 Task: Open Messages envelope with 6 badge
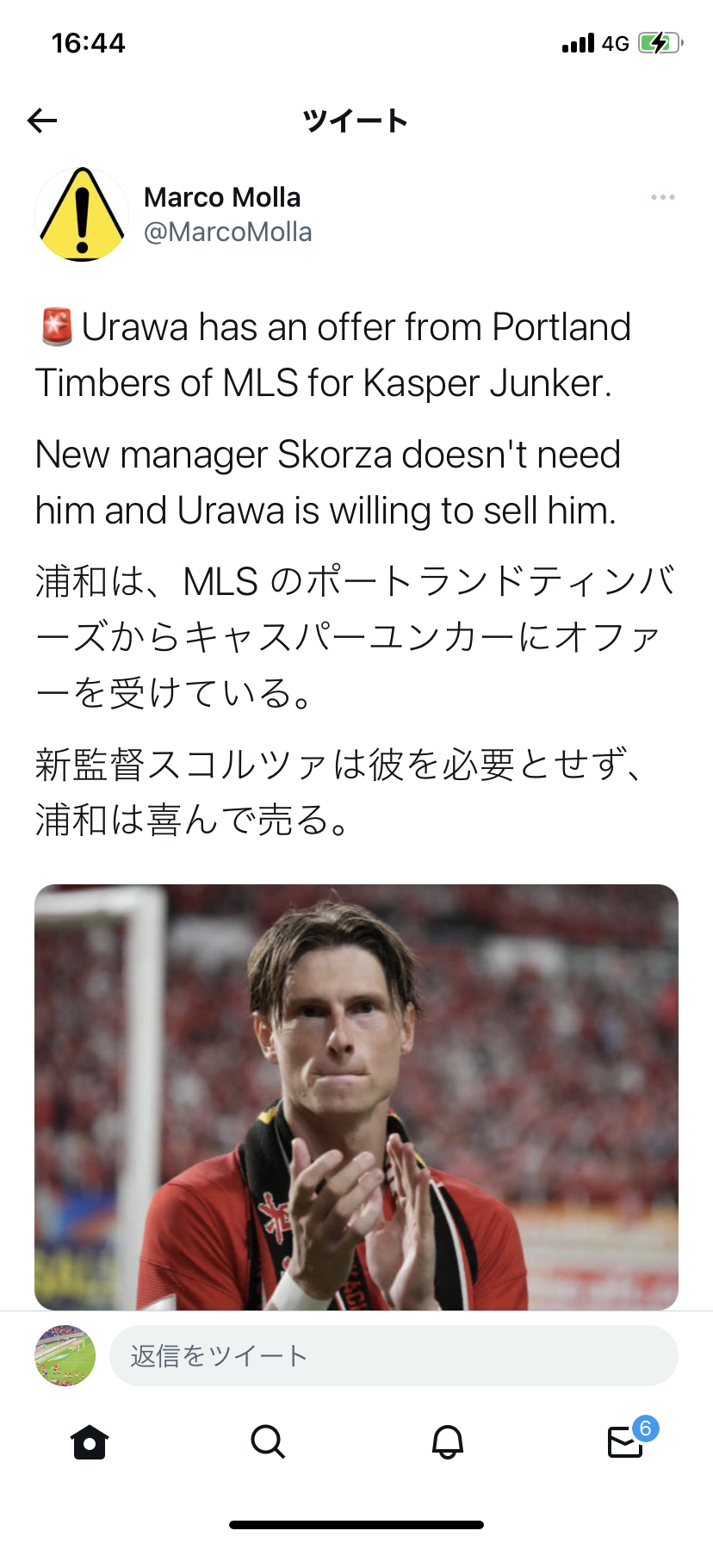coord(626,1441)
